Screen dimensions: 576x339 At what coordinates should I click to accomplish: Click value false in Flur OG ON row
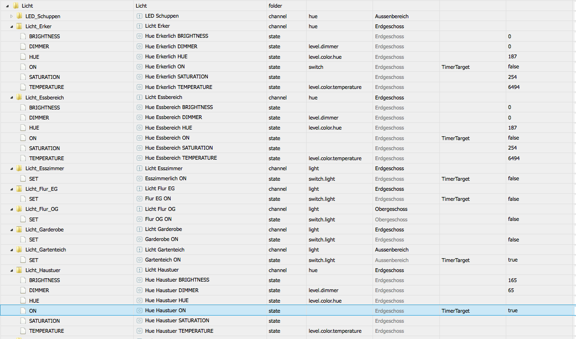click(x=513, y=219)
